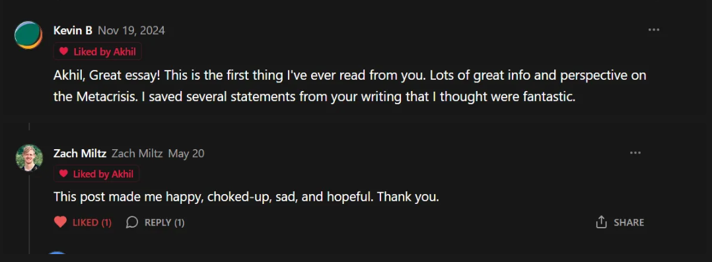Collapse the thread line beside Zach's comment

click(x=29, y=213)
